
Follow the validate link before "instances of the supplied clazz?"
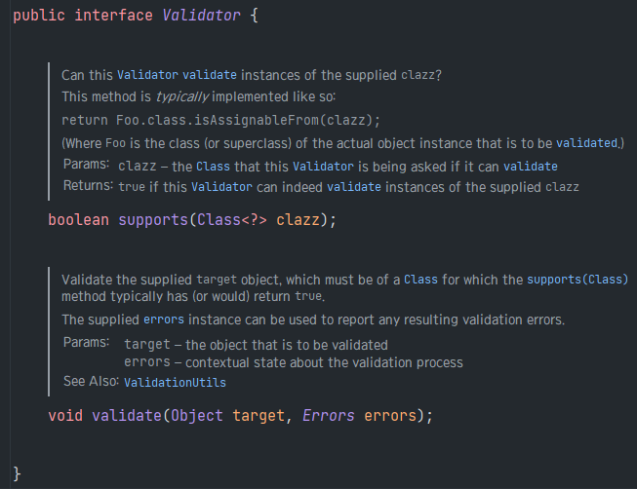pos(210,75)
